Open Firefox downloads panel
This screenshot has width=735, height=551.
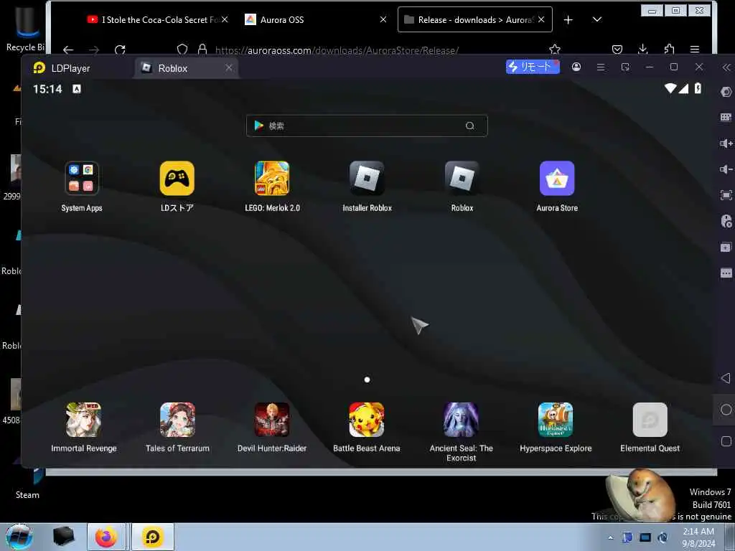[x=643, y=50]
